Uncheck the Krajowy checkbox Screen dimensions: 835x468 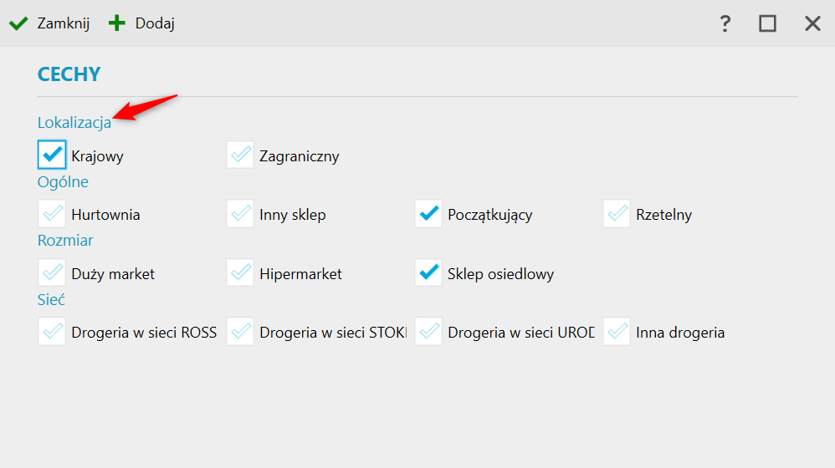pos(52,155)
